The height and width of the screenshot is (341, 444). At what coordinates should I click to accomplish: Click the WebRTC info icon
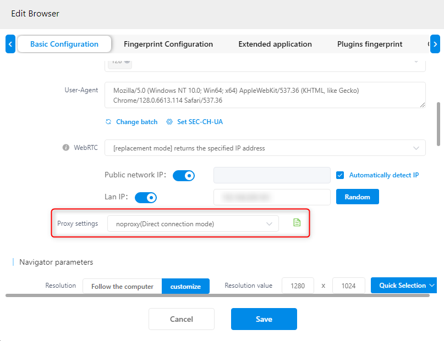(x=65, y=148)
